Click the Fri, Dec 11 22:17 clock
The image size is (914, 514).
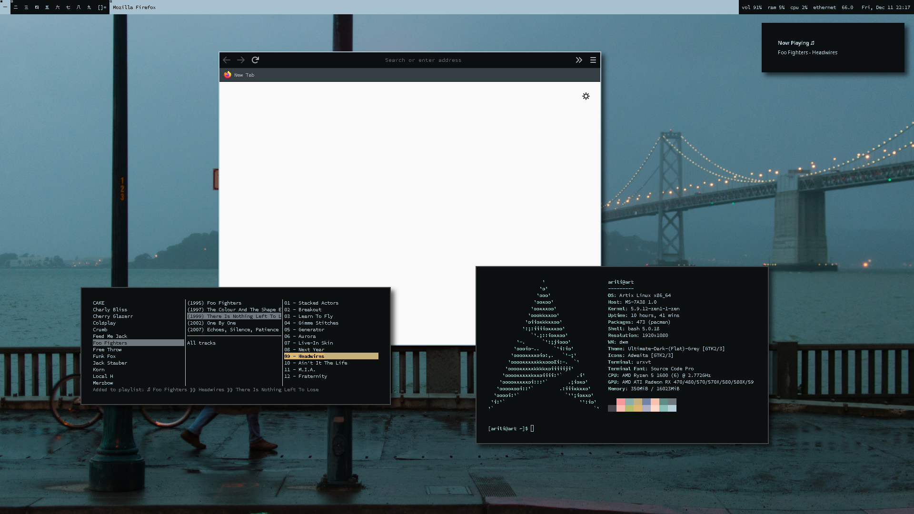[x=886, y=8]
